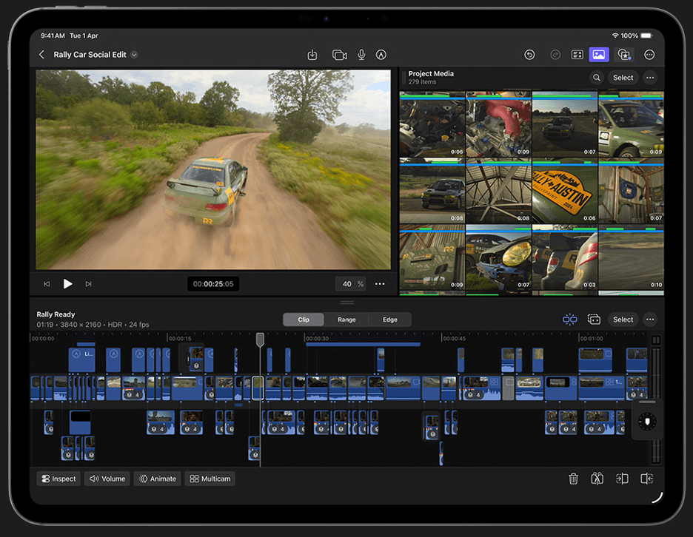Delete selected clip with trash icon
This screenshot has width=693, height=537.
pos(573,479)
